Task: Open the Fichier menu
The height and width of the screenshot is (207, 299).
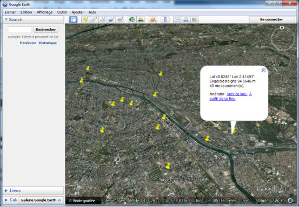Action: coord(10,12)
